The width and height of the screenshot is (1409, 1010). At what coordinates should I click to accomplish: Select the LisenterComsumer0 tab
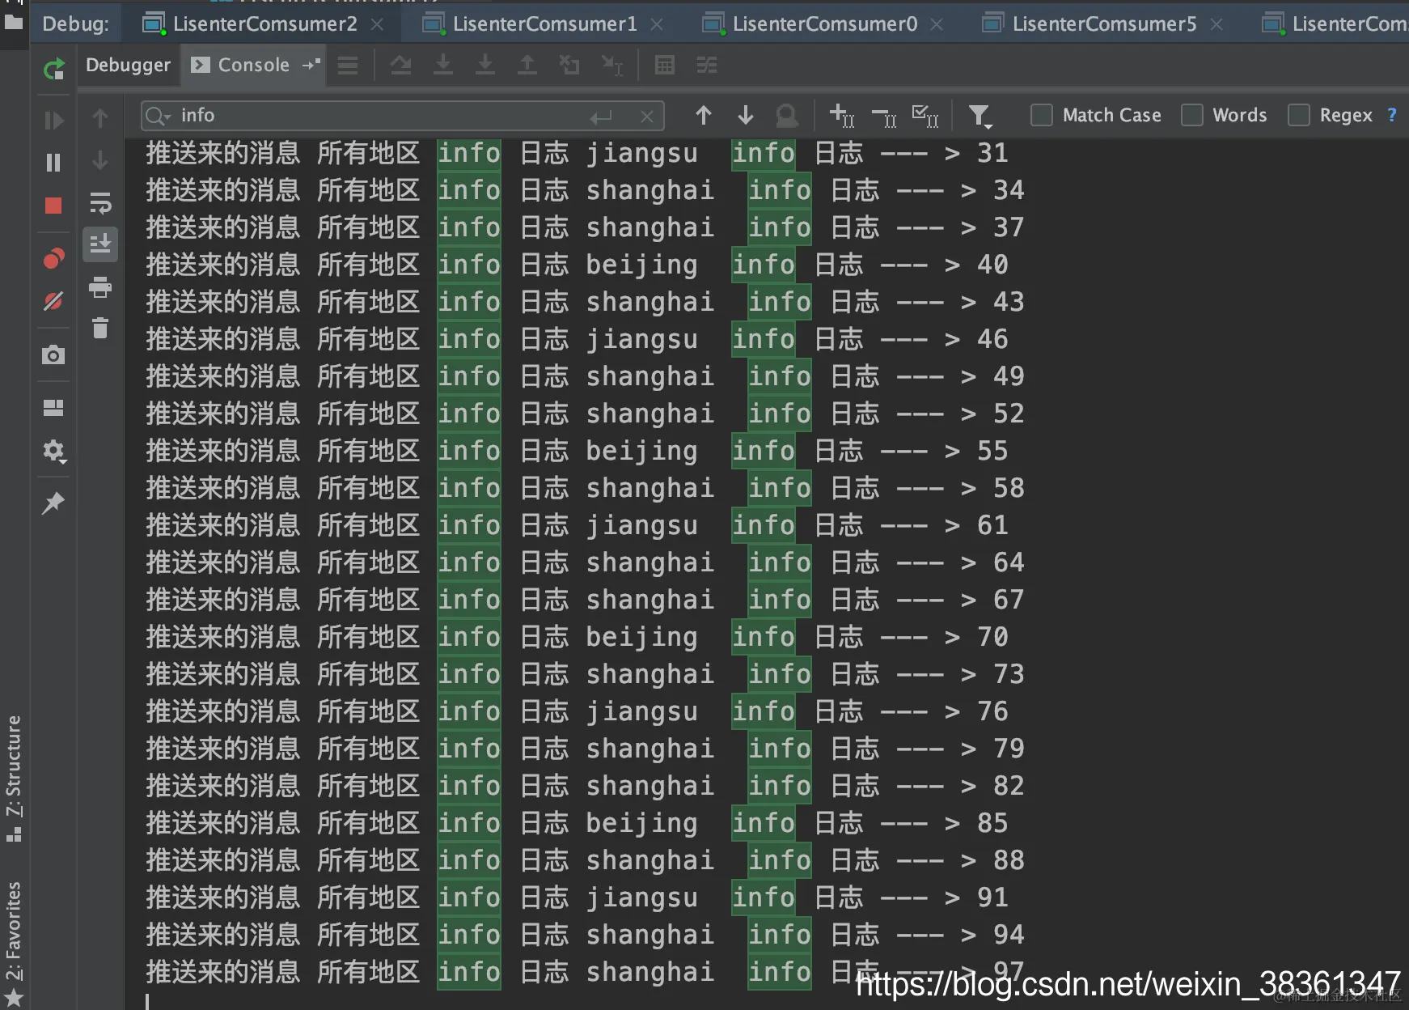click(823, 23)
